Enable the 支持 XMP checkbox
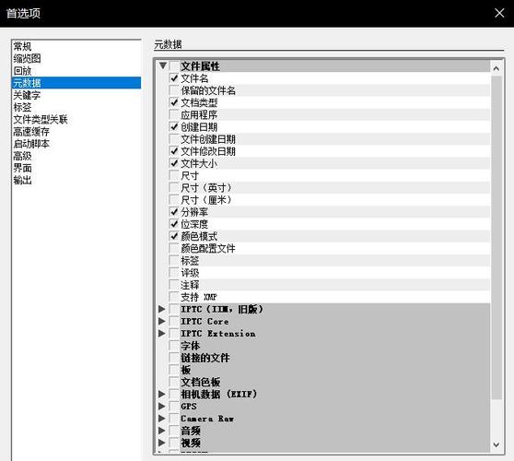Viewport: 514px width, 461px height. [174, 297]
